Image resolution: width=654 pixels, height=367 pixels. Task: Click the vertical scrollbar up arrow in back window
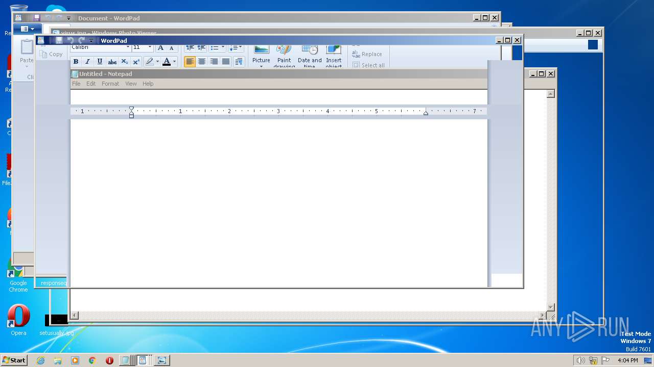tap(550, 94)
